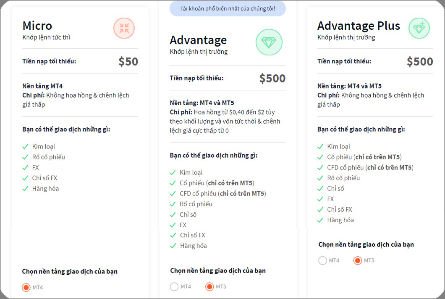Click the Advantage account diamond icon
This screenshot has width=445, height=299.
(x=269, y=42)
